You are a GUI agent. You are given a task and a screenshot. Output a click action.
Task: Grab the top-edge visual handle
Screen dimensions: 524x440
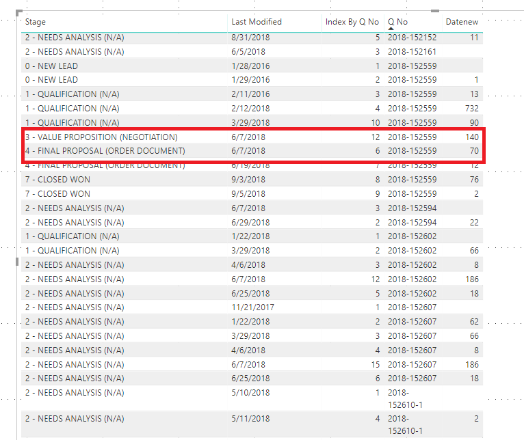435,11
